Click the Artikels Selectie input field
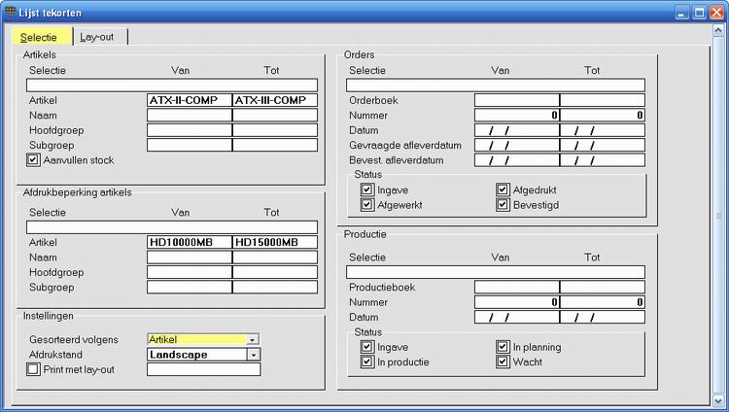 click(x=172, y=86)
